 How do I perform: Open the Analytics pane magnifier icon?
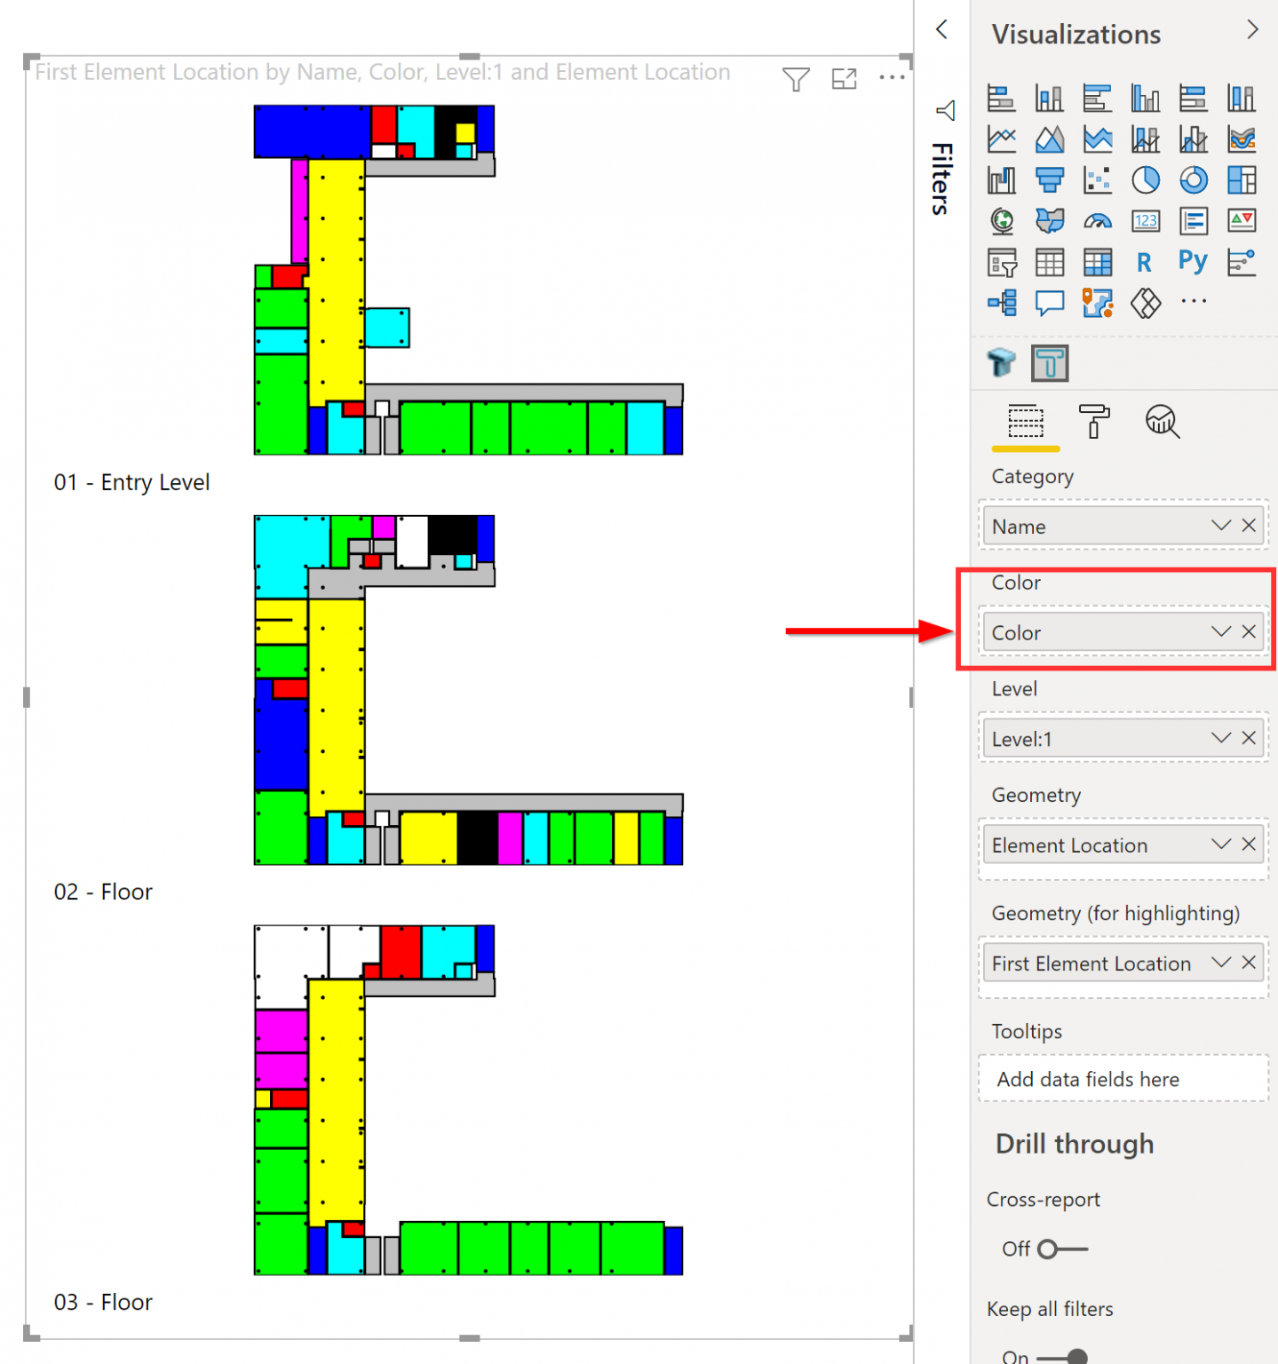(x=1162, y=422)
